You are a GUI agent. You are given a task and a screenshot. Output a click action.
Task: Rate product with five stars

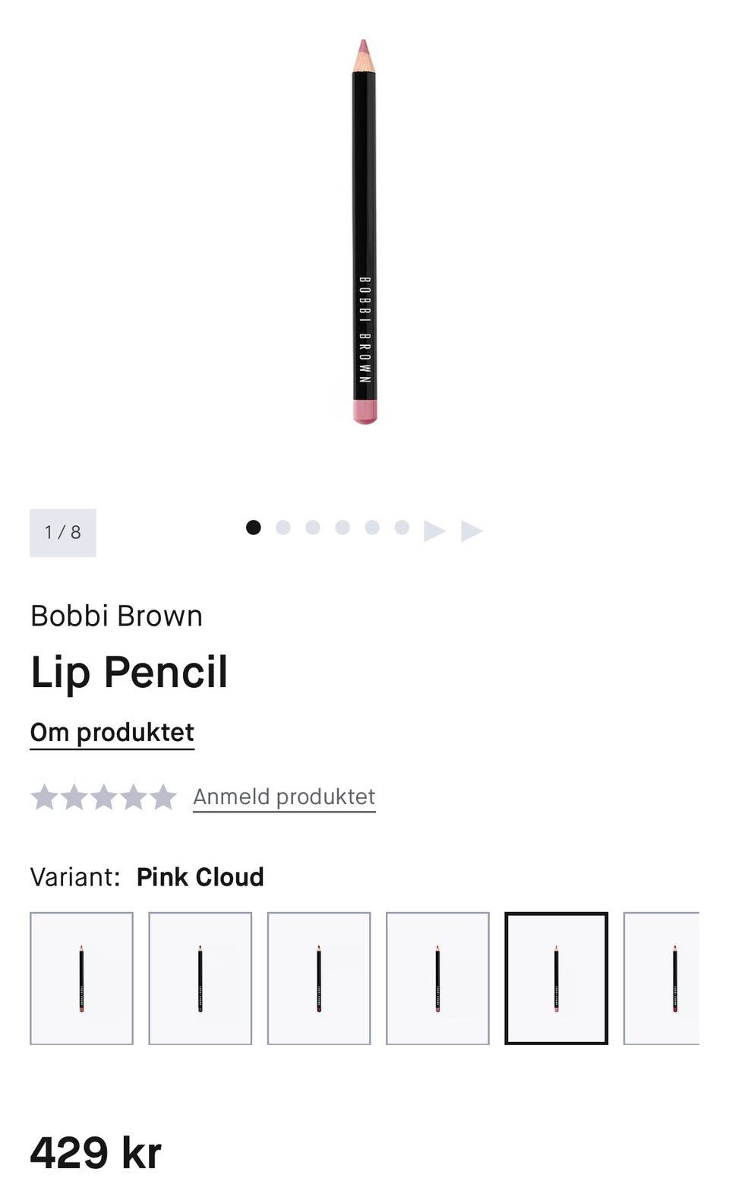coord(163,797)
